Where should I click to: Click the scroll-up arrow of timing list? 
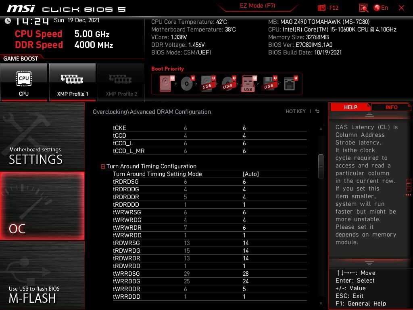321,129
